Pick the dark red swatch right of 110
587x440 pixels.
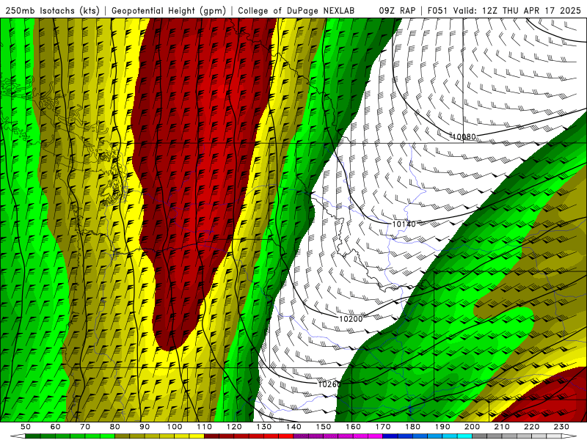coord(212,436)
